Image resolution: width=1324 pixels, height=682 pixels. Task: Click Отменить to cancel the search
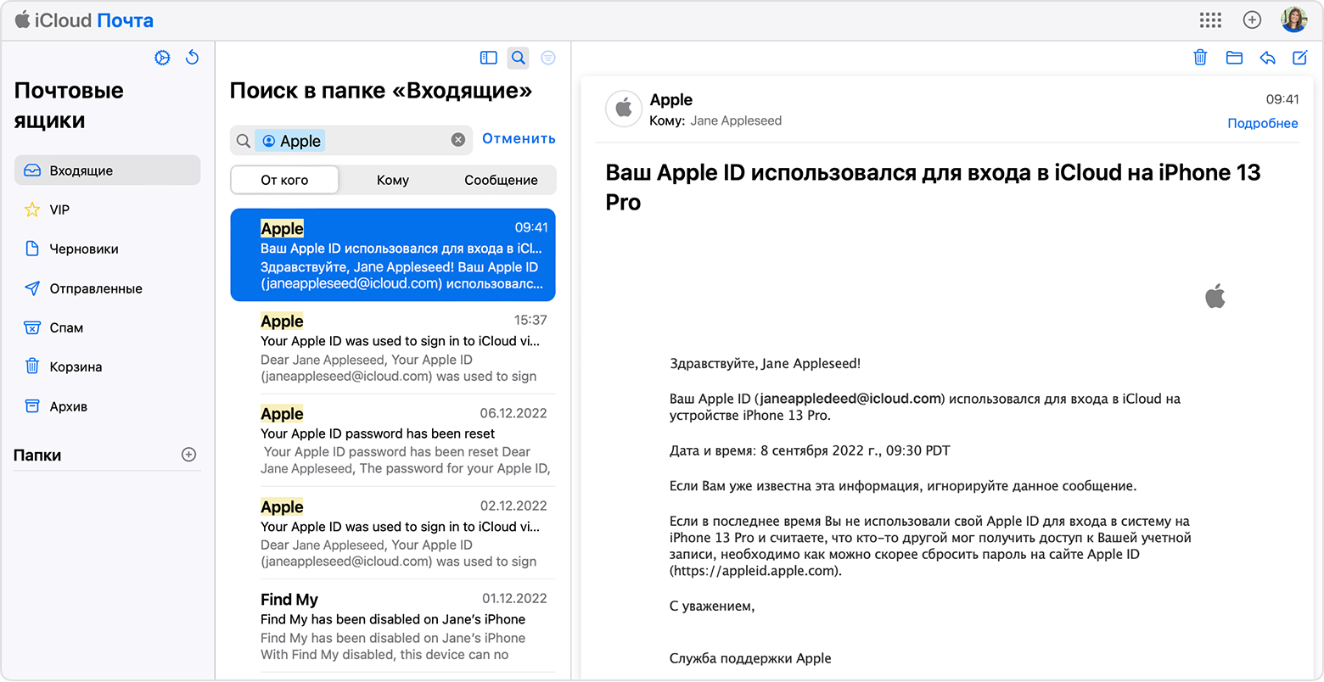pyautogui.click(x=519, y=138)
